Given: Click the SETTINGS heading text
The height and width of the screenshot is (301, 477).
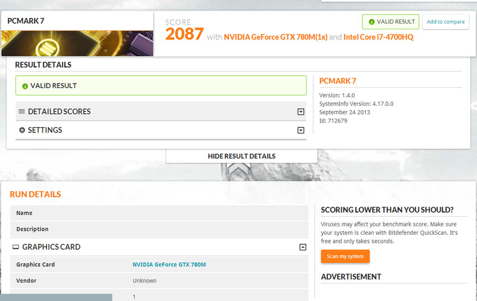Looking at the screenshot, I should [45, 130].
